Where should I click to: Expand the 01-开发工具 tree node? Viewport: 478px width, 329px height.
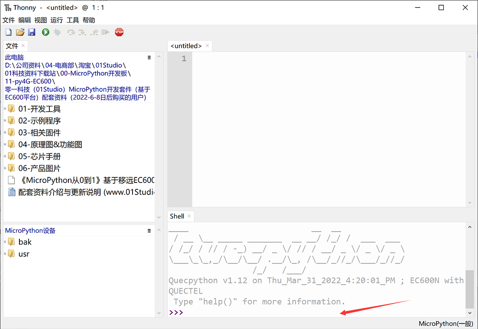pyautogui.click(x=5, y=109)
